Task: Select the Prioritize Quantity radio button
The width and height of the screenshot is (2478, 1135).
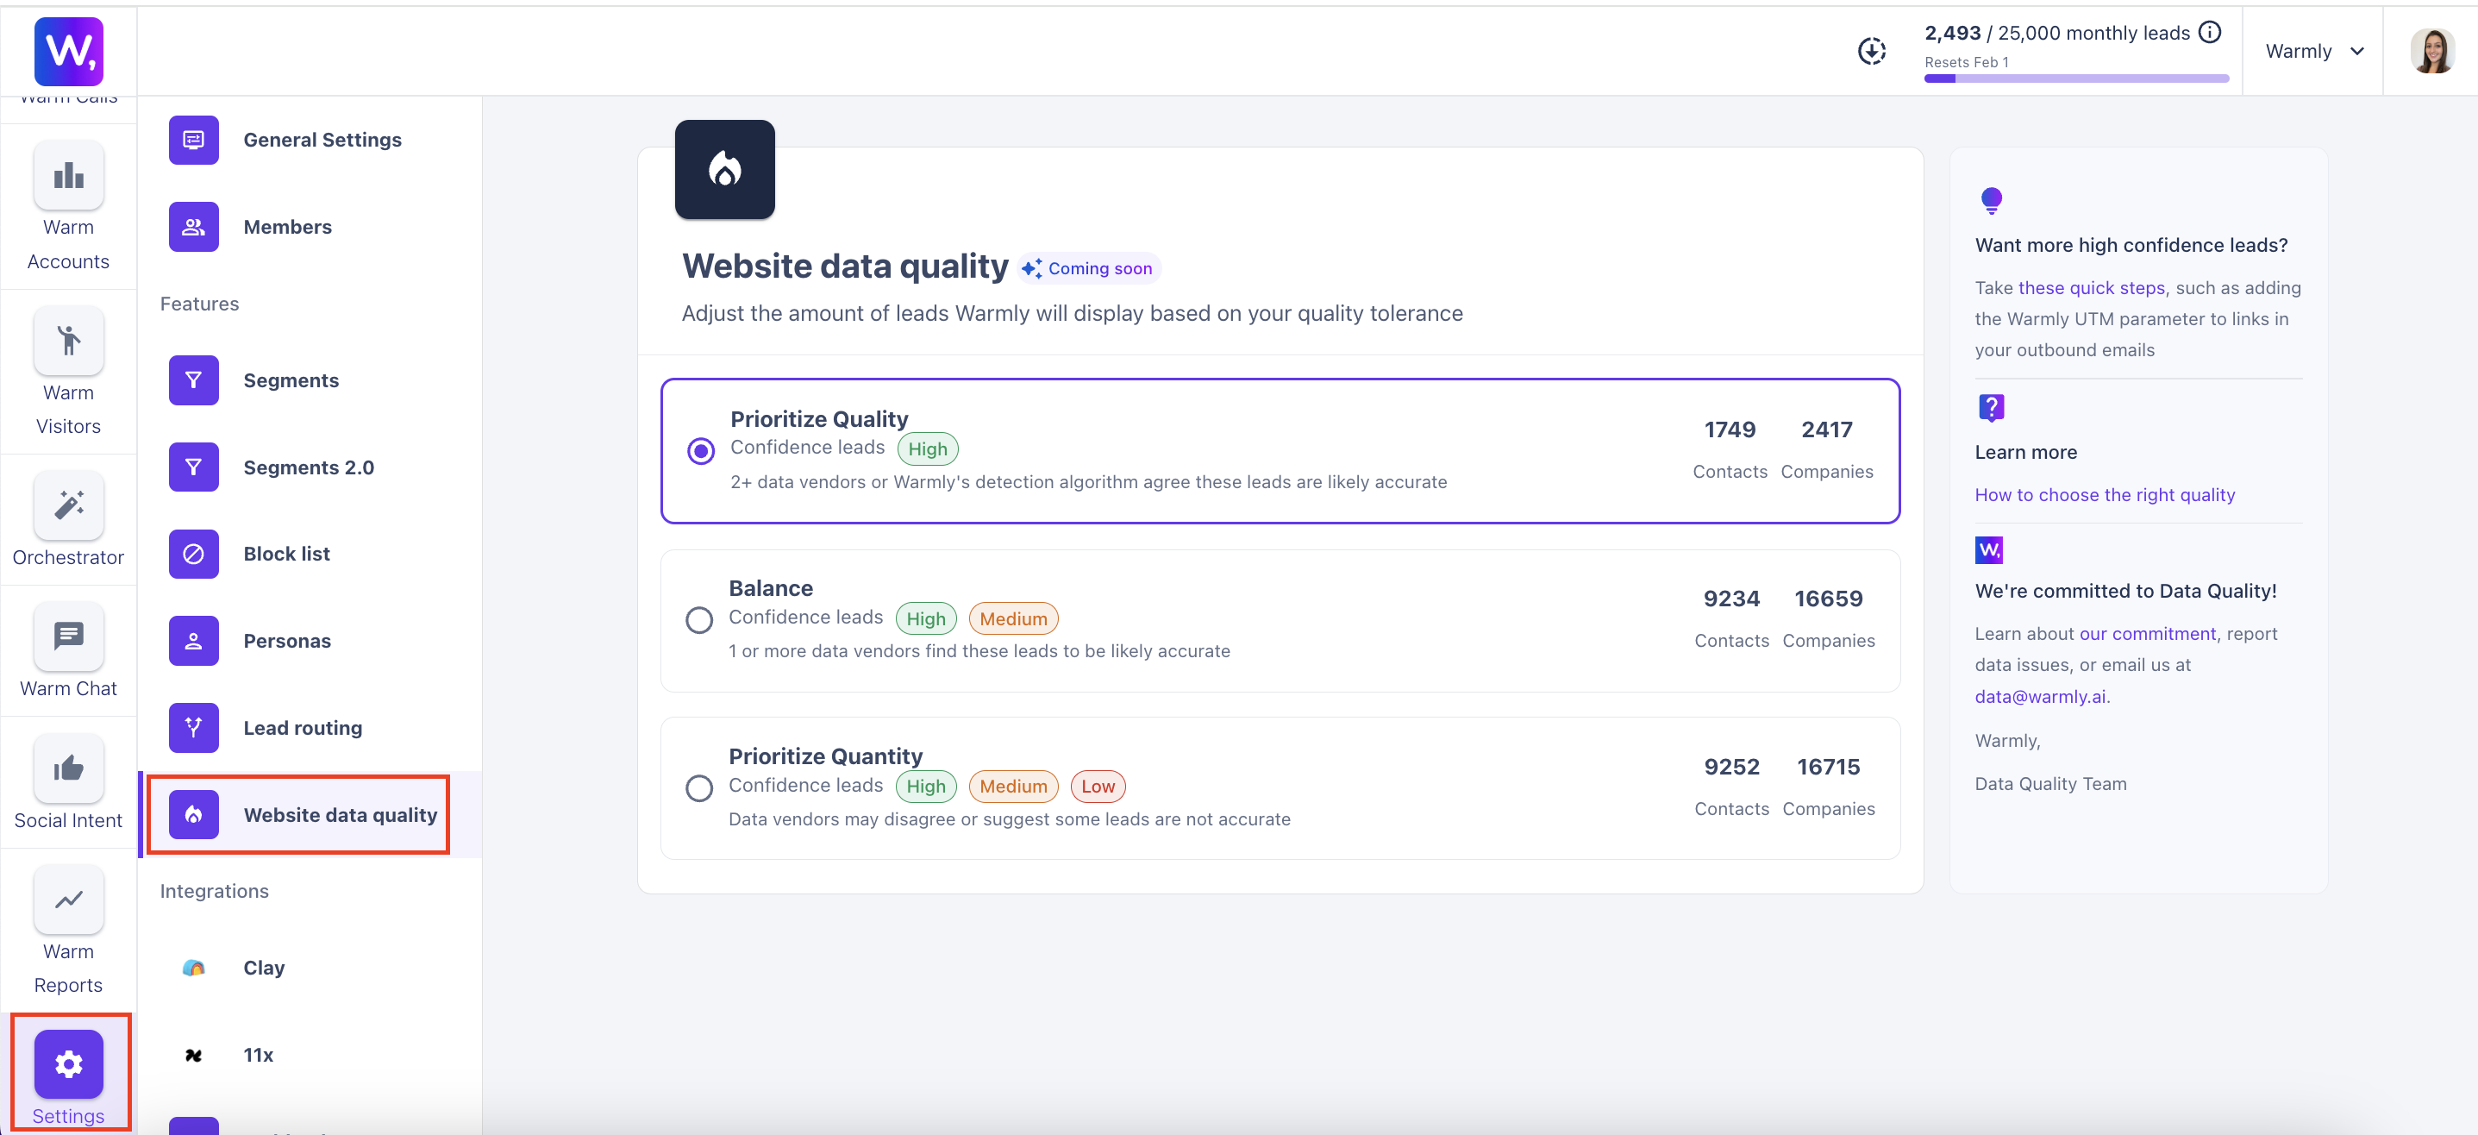Action: (699, 787)
